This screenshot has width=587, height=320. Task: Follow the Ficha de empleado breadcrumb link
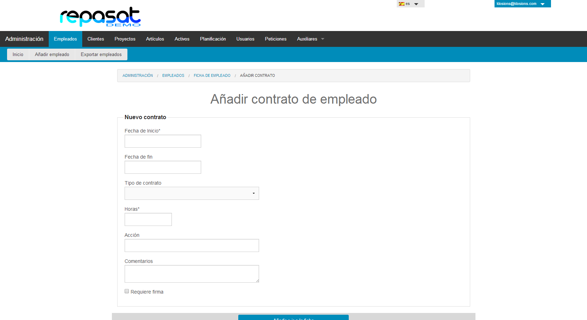pos(212,75)
